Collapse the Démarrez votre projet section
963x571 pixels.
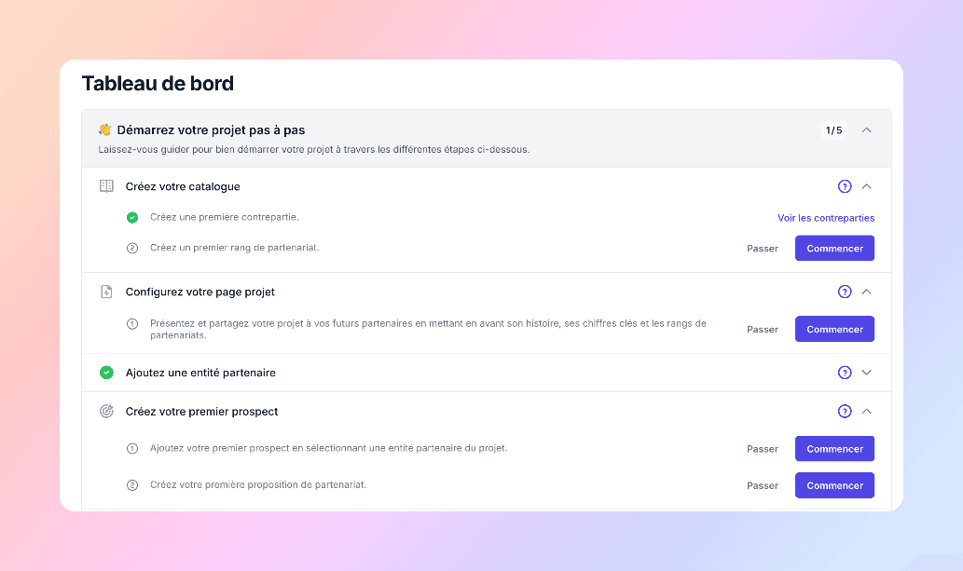(x=867, y=130)
